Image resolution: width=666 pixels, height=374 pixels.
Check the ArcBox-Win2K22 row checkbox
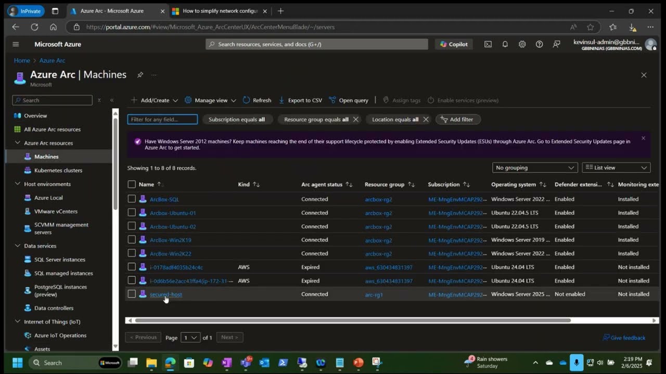pyautogui.click(x=132, y=253)
